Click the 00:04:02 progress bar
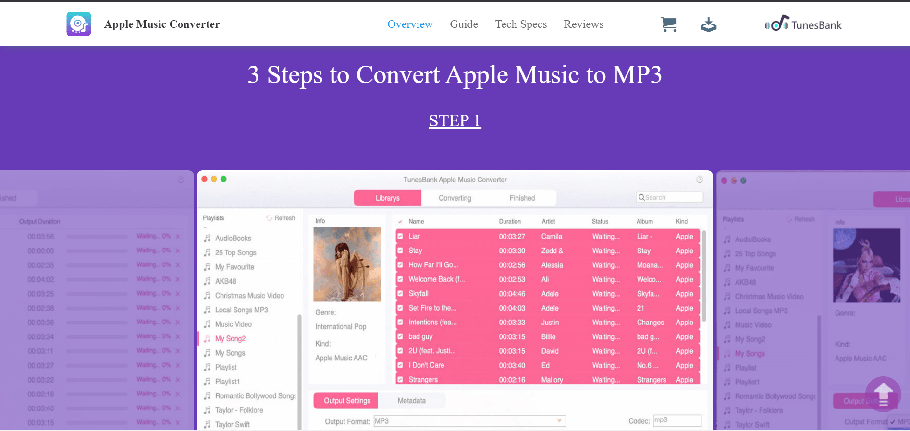Viewport: 910px width, 431px height. [x=97, y=280]
